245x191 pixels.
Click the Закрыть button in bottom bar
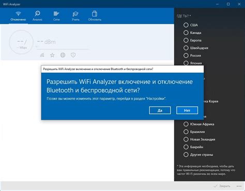222,186
